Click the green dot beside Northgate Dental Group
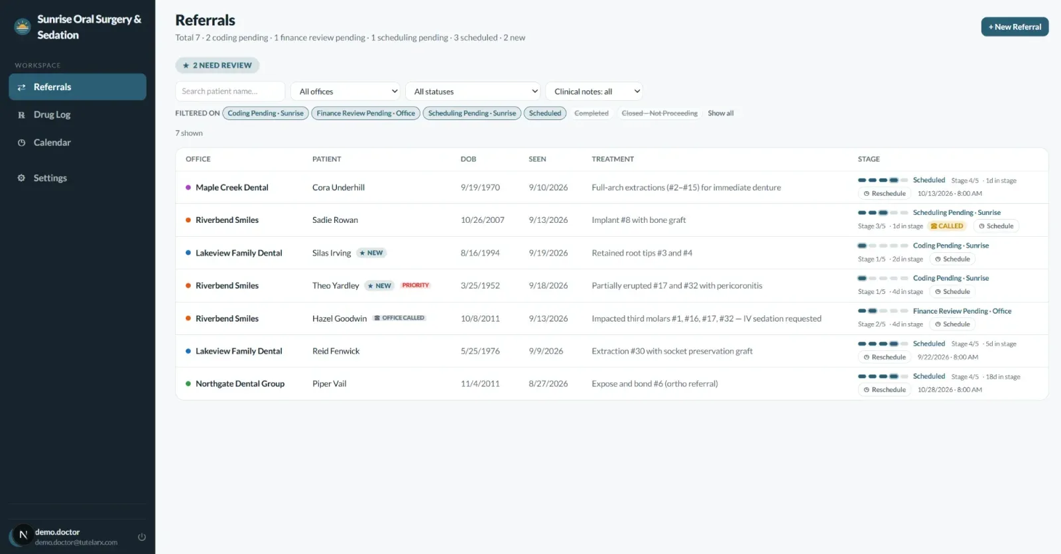The image size is (1061, 554). (188, 383)
